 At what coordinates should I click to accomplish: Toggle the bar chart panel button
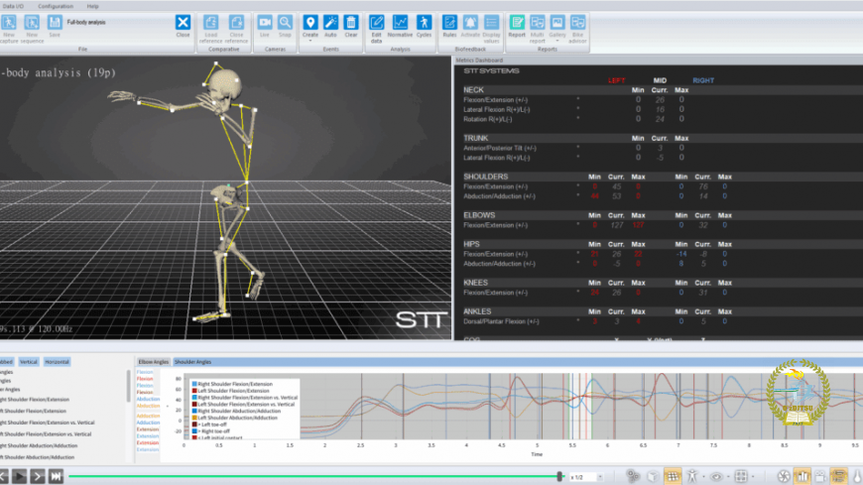point(802,476)
